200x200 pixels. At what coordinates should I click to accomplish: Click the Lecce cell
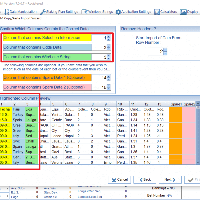pos(57,136)
